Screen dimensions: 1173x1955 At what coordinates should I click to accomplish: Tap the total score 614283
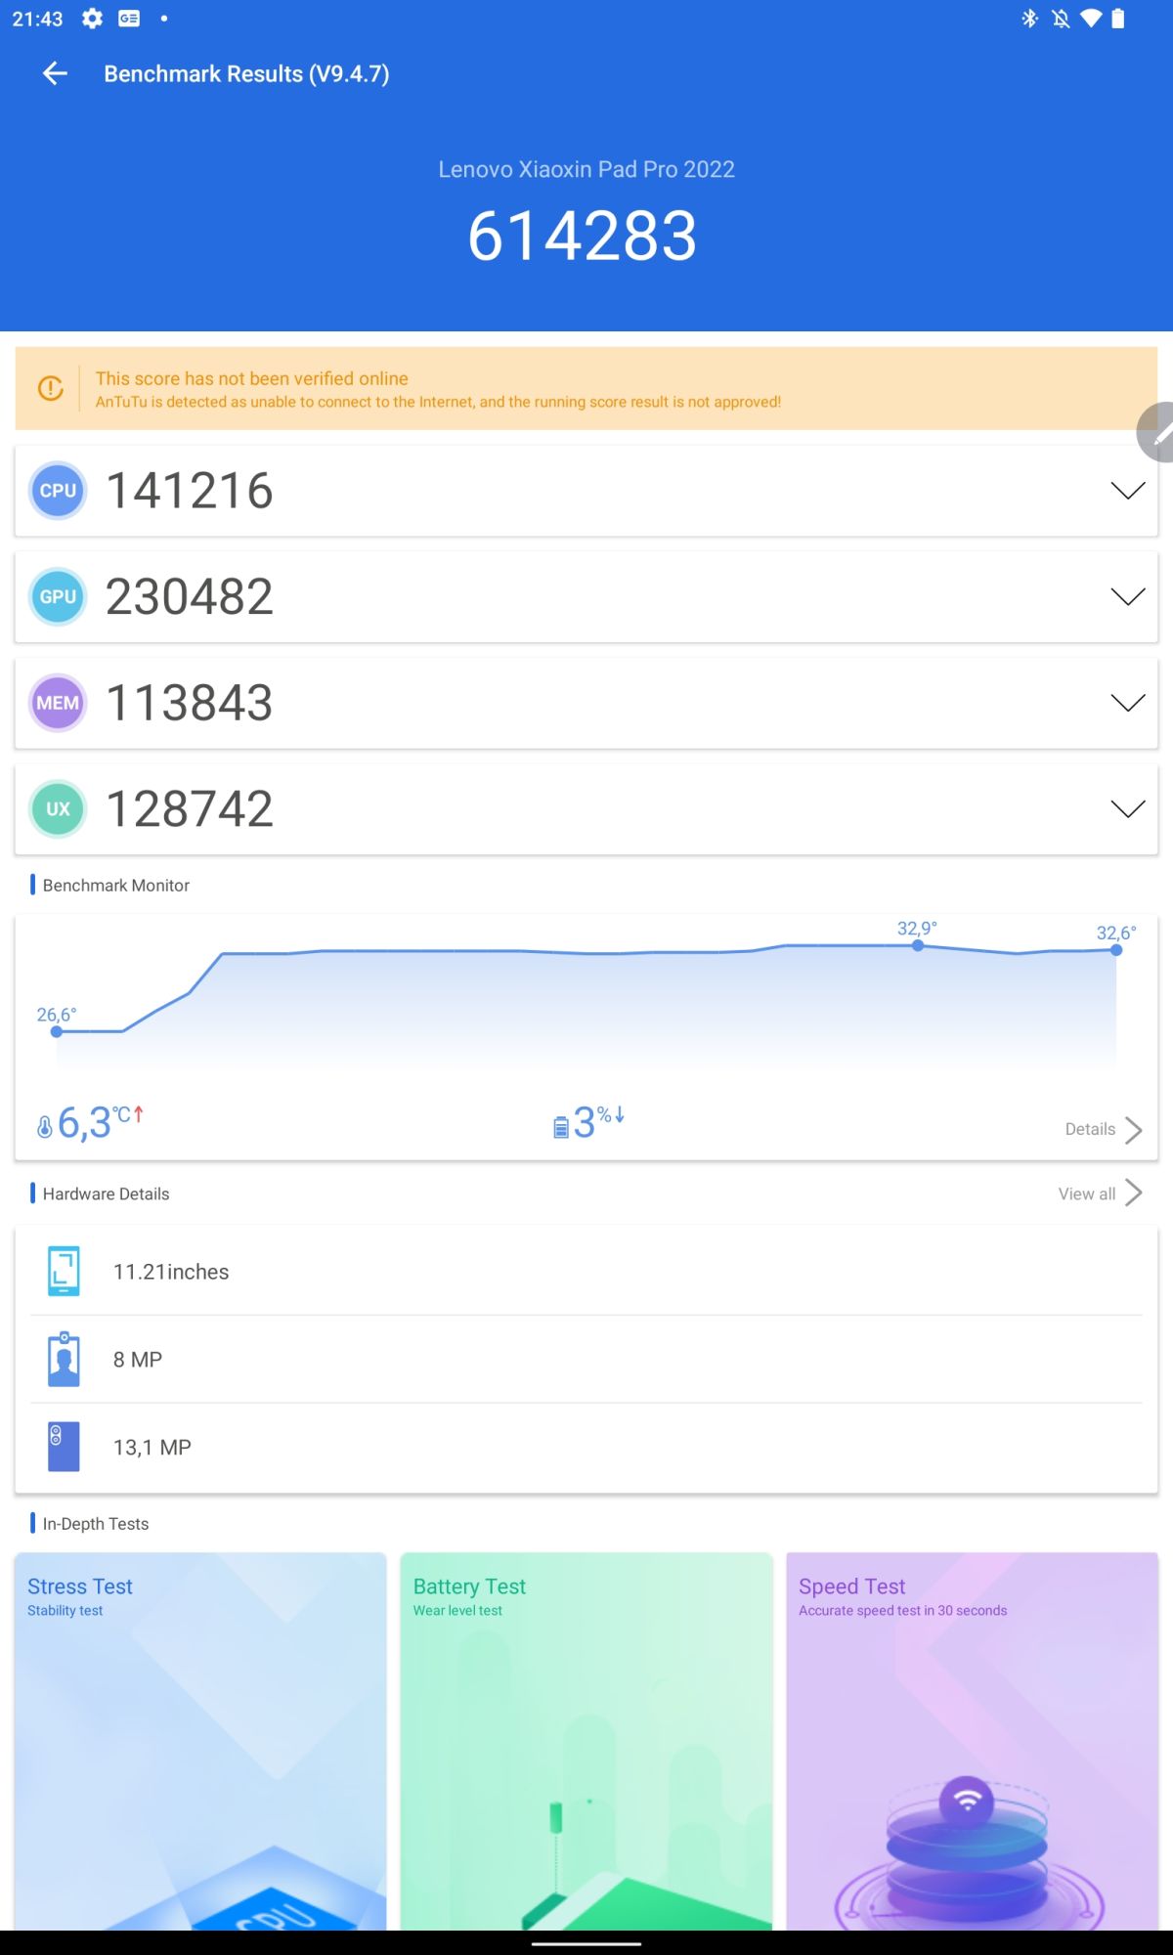point(583,237)
